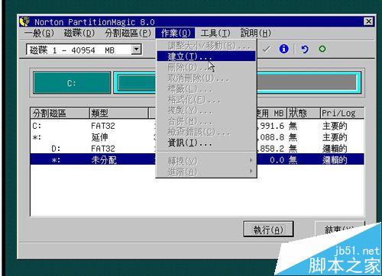Expand the 轉換(V) submenu
This screenshot has width=382, height=276.
pos(206,160)
